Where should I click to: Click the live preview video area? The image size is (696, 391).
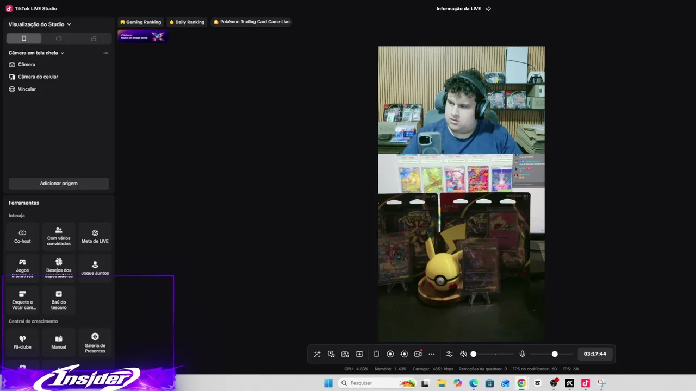461,194
